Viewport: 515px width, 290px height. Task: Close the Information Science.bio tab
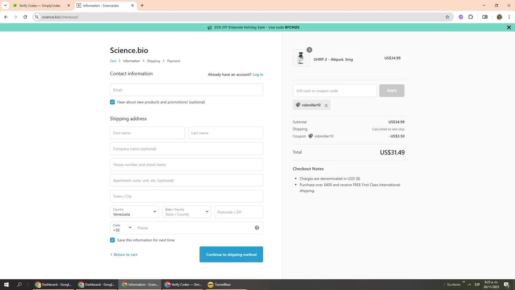pos(133,5)
